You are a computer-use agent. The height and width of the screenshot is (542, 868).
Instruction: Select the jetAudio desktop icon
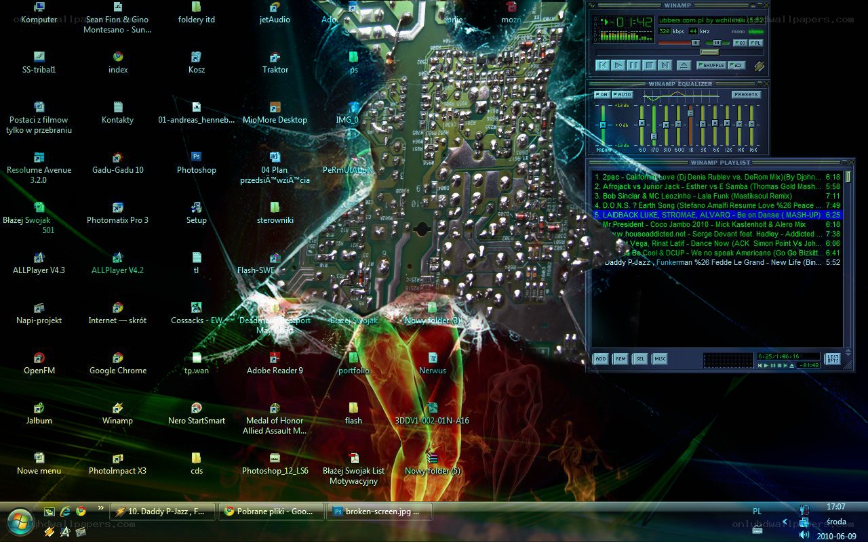[x=275, y=13]
